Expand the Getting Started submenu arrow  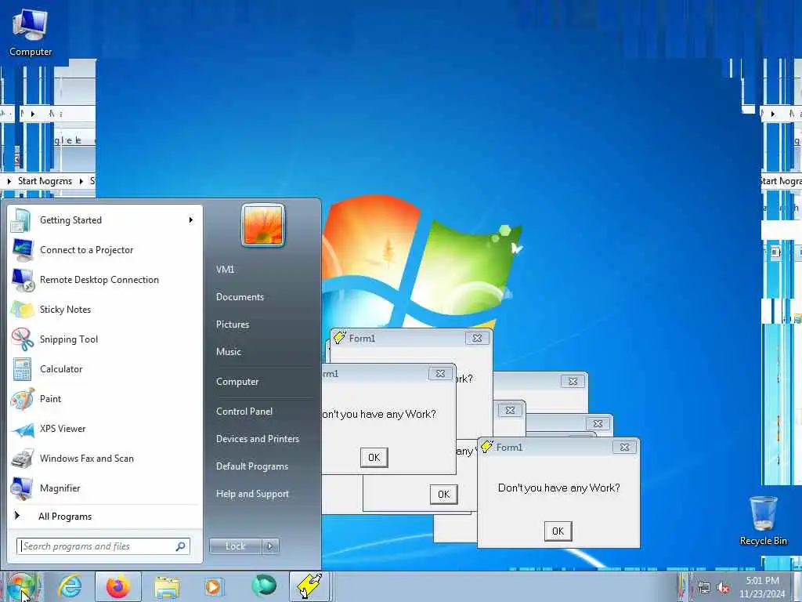coord(191,220)
